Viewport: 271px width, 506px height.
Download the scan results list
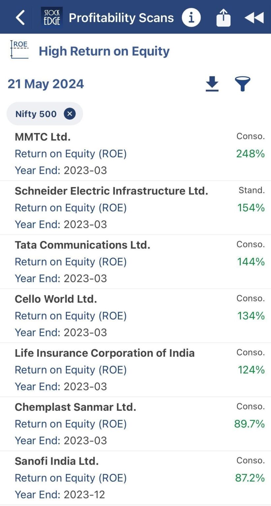[212, 84]
